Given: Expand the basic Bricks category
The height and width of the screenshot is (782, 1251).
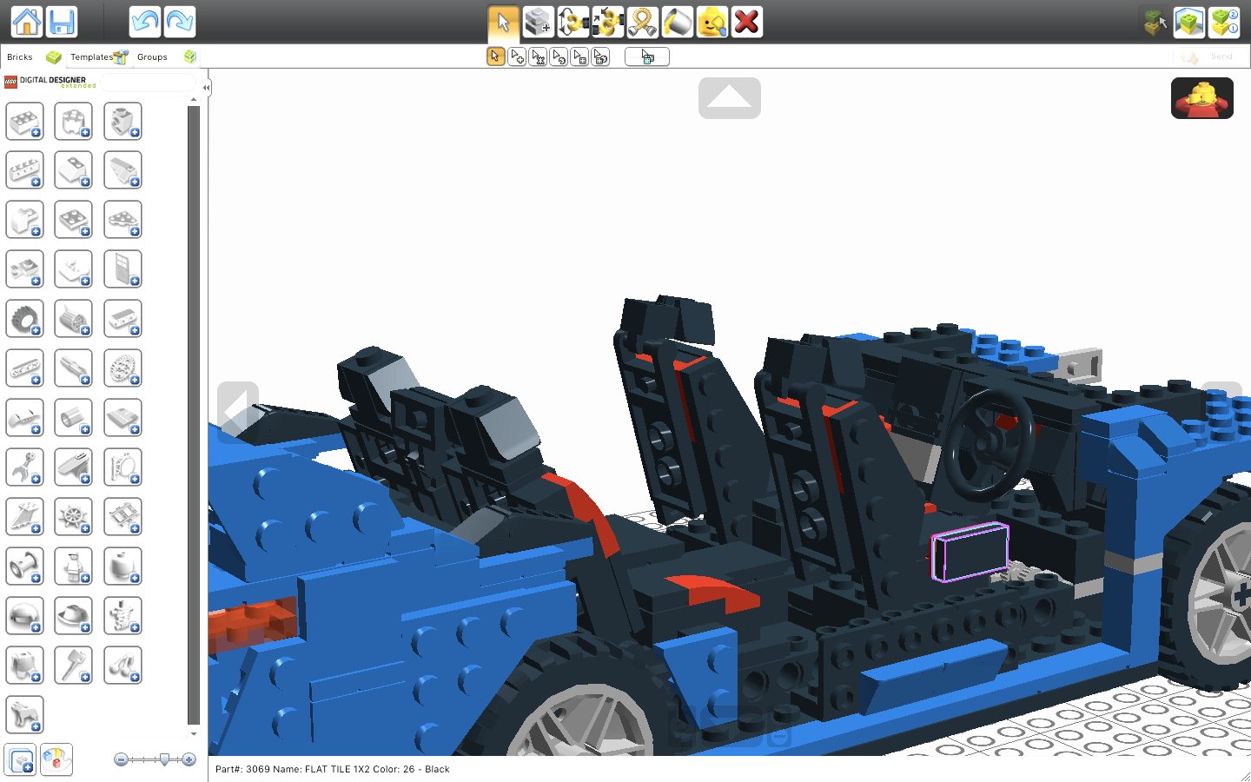Looking at the screenshot, I should pyautogui.click(x=24, y=122).
